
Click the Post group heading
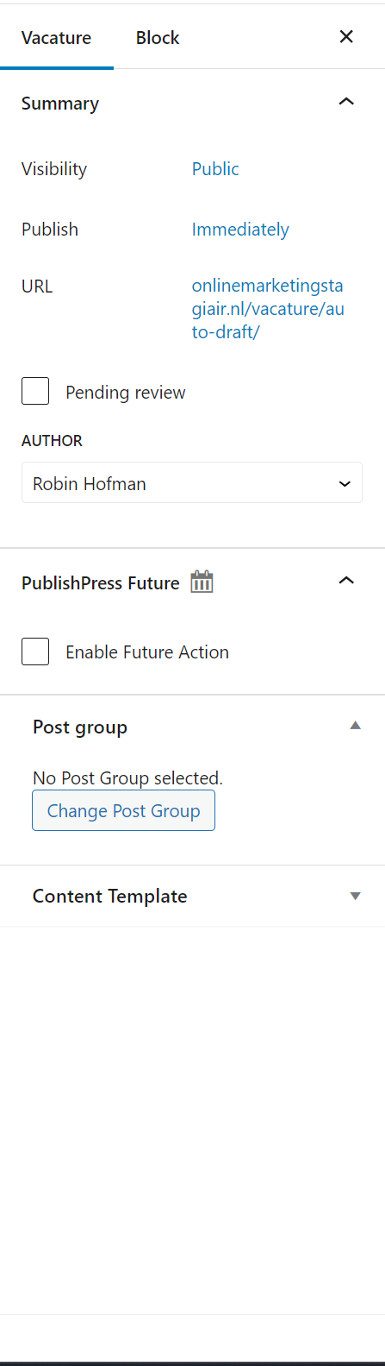click(x=80, y=727)
